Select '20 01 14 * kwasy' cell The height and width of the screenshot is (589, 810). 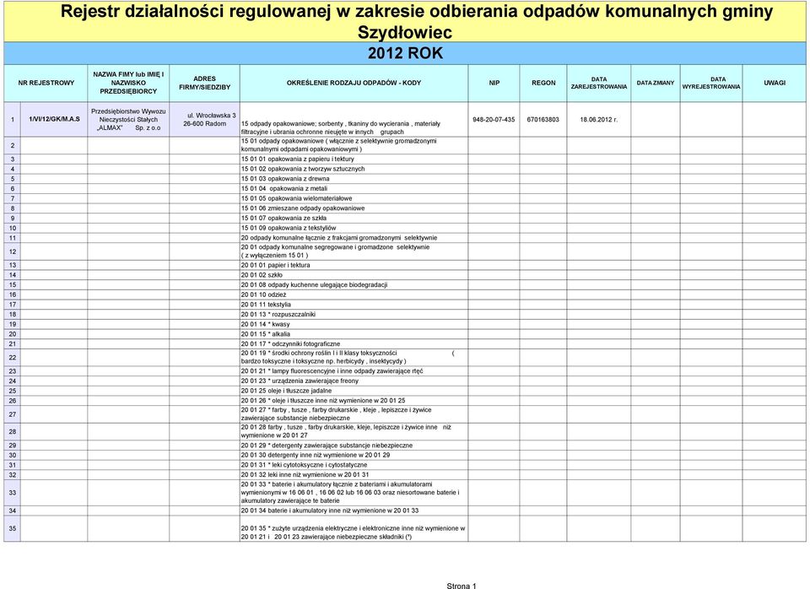(354, 324)
